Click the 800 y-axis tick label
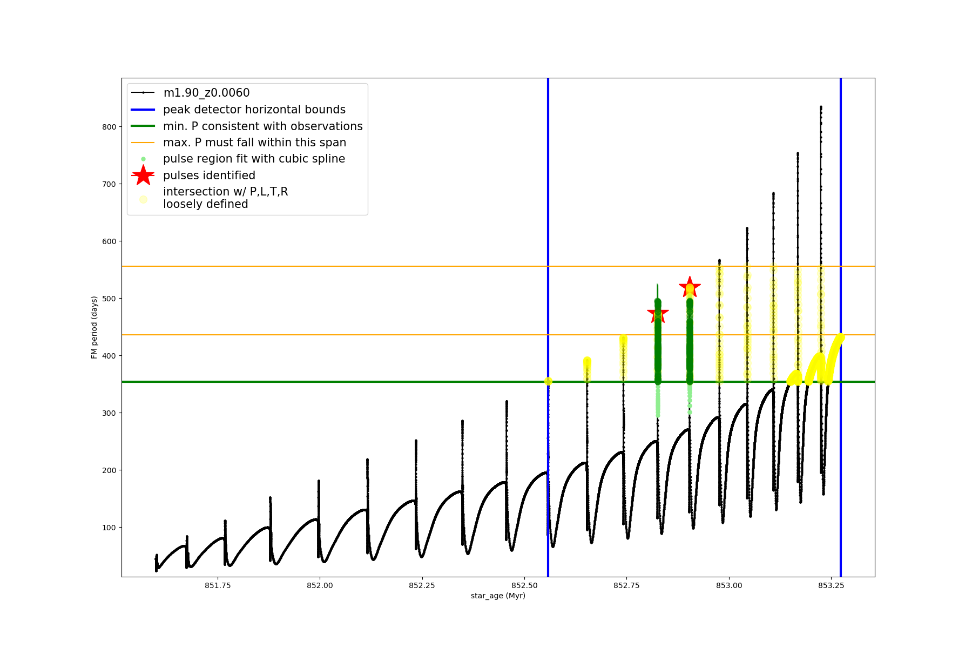Image resolution: width=972 pixels, height=648 pixels. [x=109, y=127]
